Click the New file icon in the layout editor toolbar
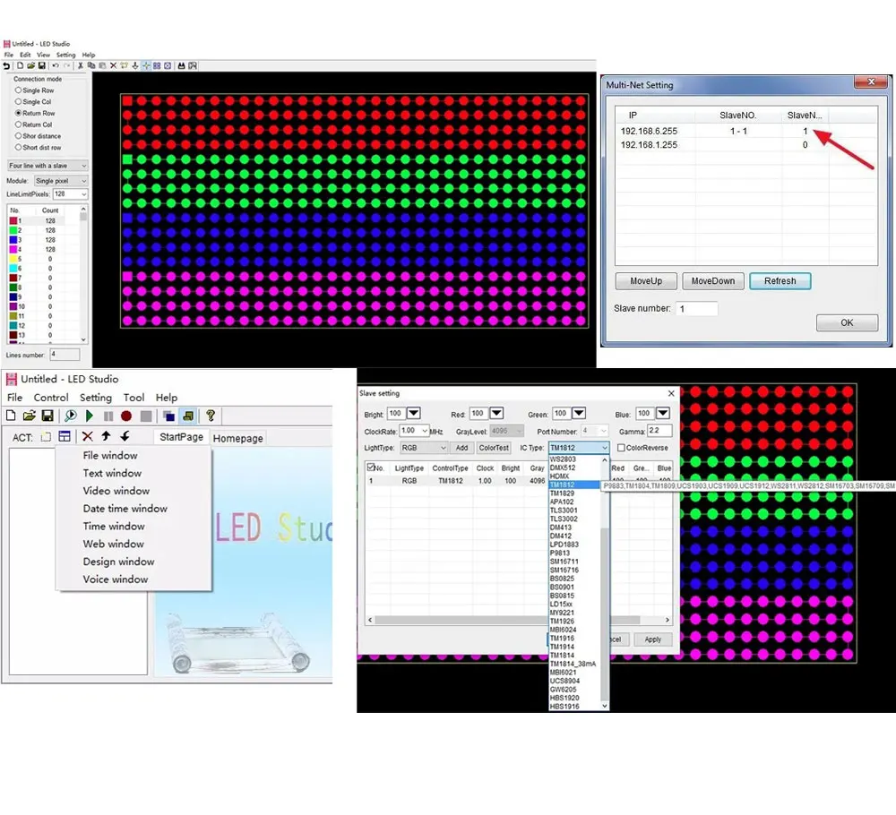The width and height of the screenshot is (896, 815). coord(20,65)
